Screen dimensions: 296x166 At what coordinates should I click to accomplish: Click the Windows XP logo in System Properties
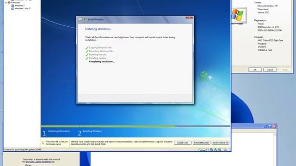click(238, 15)
